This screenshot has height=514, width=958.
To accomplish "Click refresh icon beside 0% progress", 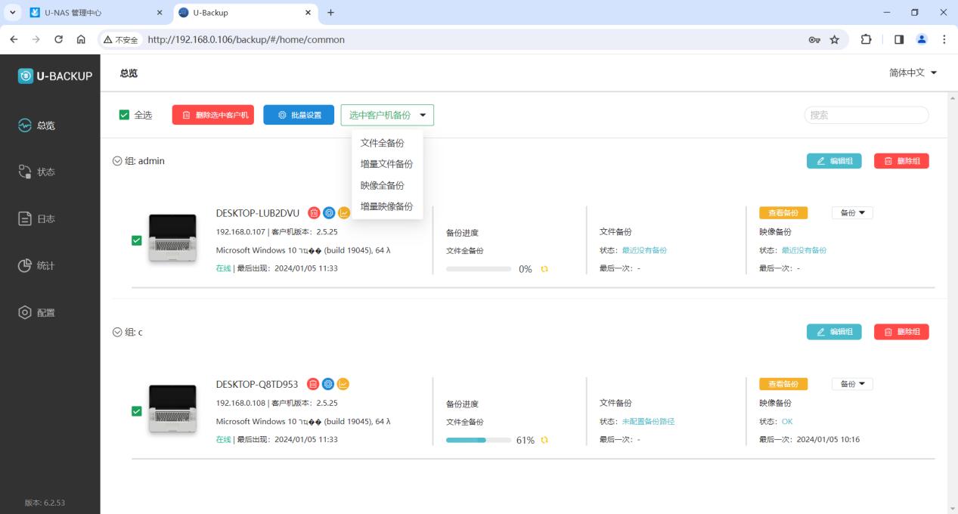I will tap(544, 269).
